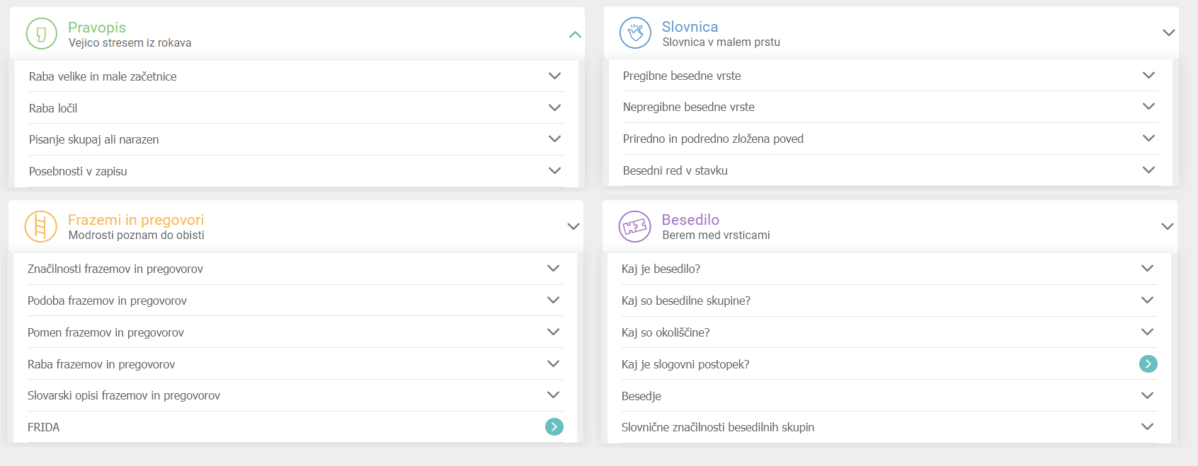Collapse the Pravopis panel with up chevron
Viewport: 1198px width, 466px height.
(575, 35)
